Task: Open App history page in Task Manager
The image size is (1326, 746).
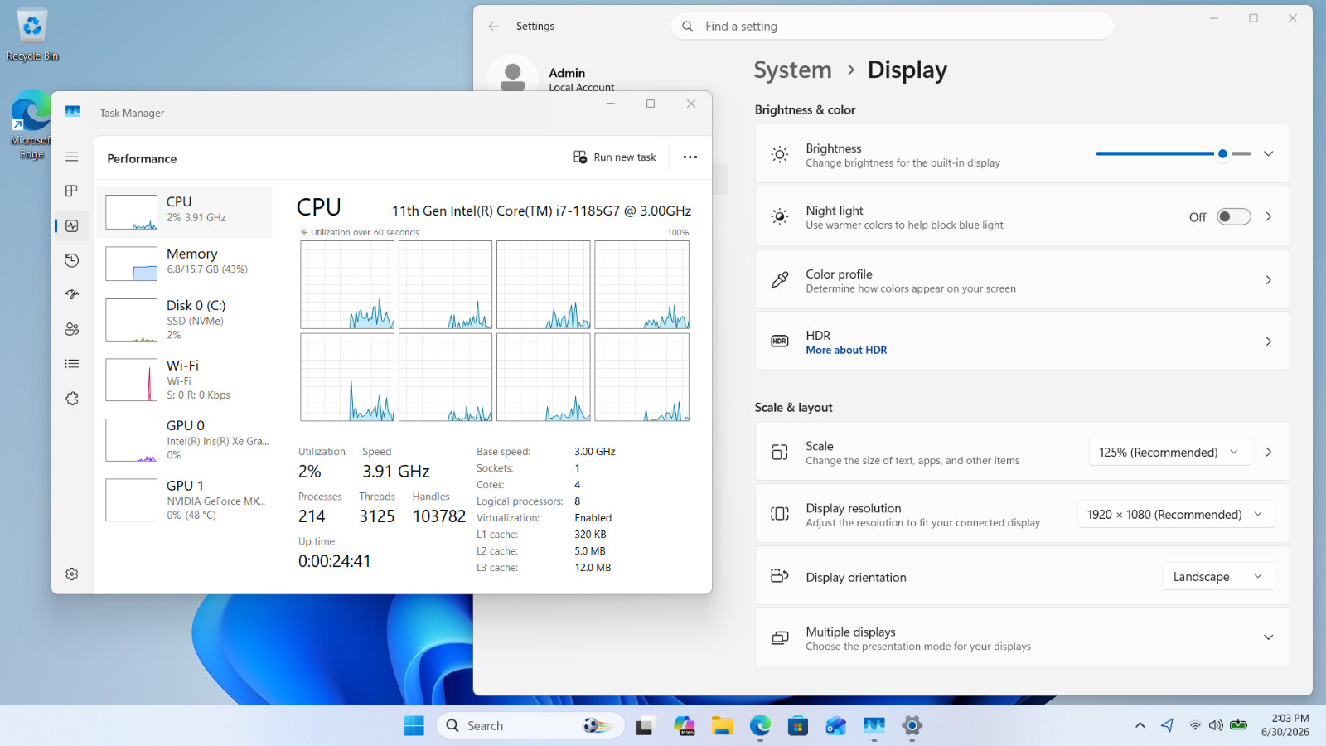Action: [72, 260]
